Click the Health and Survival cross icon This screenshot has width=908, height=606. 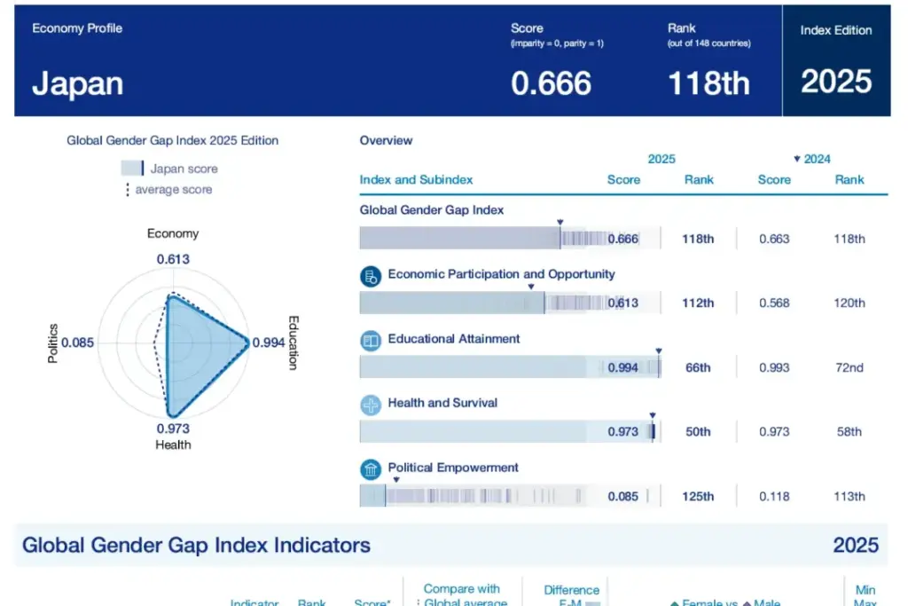point(370,405)
